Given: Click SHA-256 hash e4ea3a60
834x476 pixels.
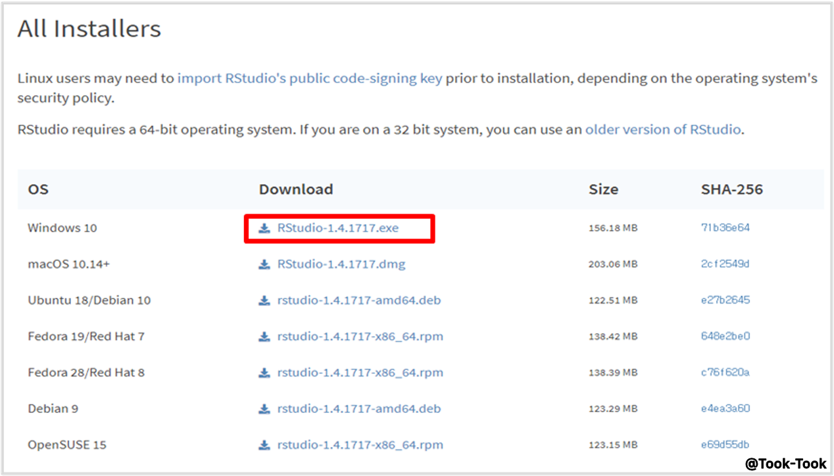Looking at the screenshot, I should (725, 409).
